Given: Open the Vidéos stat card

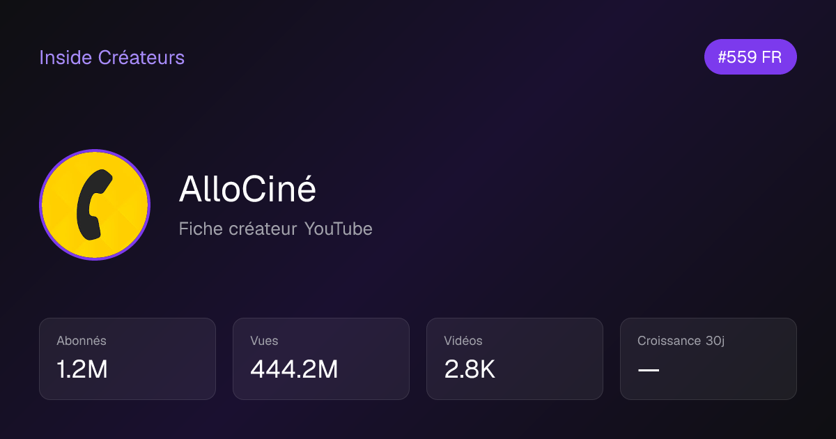Looking at the screenshot, I should (515, 359).
